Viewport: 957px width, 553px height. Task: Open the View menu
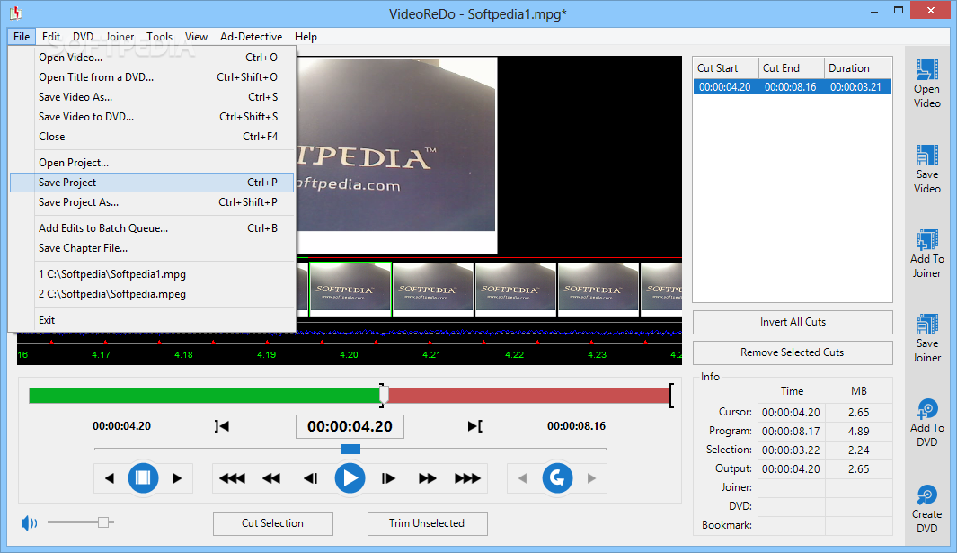coord(196,37)
